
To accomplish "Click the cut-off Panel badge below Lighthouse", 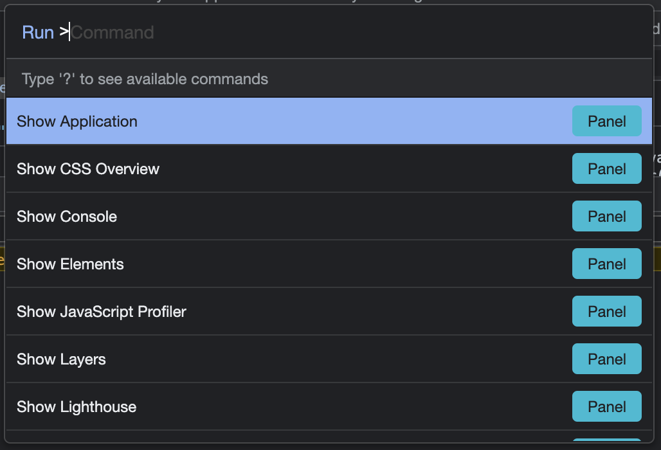I will click(606, 440).
